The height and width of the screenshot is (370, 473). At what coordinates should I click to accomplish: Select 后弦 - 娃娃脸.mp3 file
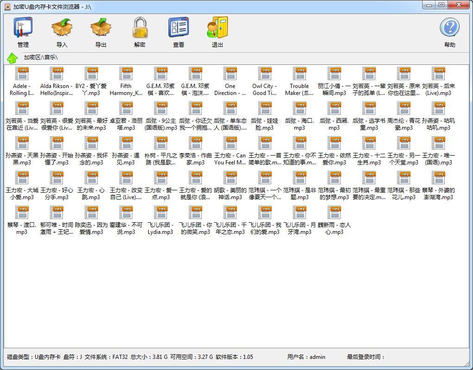point(265,116)
